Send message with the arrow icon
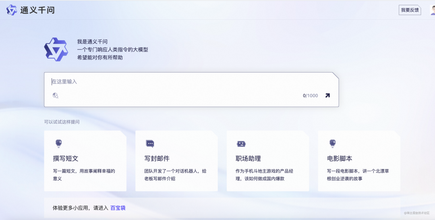The width and height of the screenshot is (435, 220). pyautogui.click(x=327, y=95)
